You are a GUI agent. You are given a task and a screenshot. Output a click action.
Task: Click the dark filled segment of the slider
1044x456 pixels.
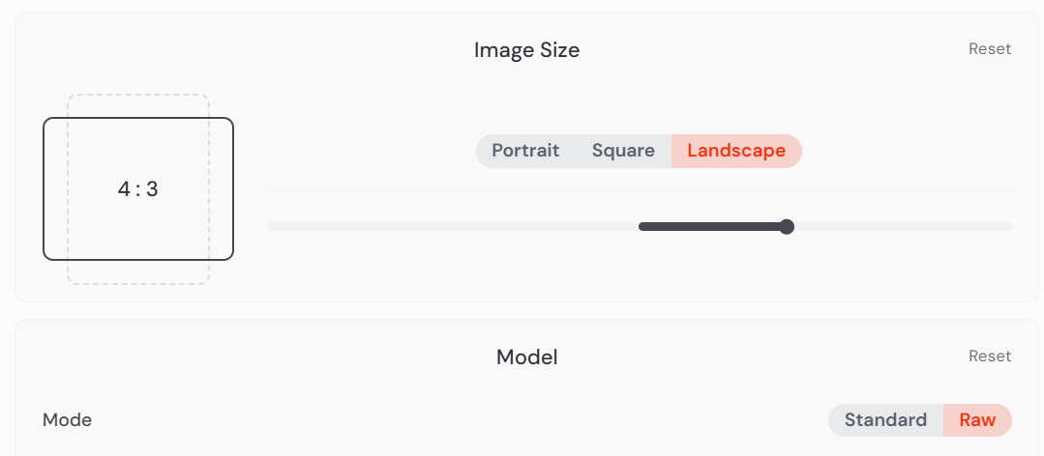[711, 227]
